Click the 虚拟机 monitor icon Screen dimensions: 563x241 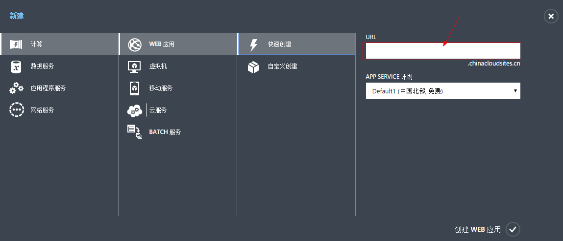tap(134, 66)
